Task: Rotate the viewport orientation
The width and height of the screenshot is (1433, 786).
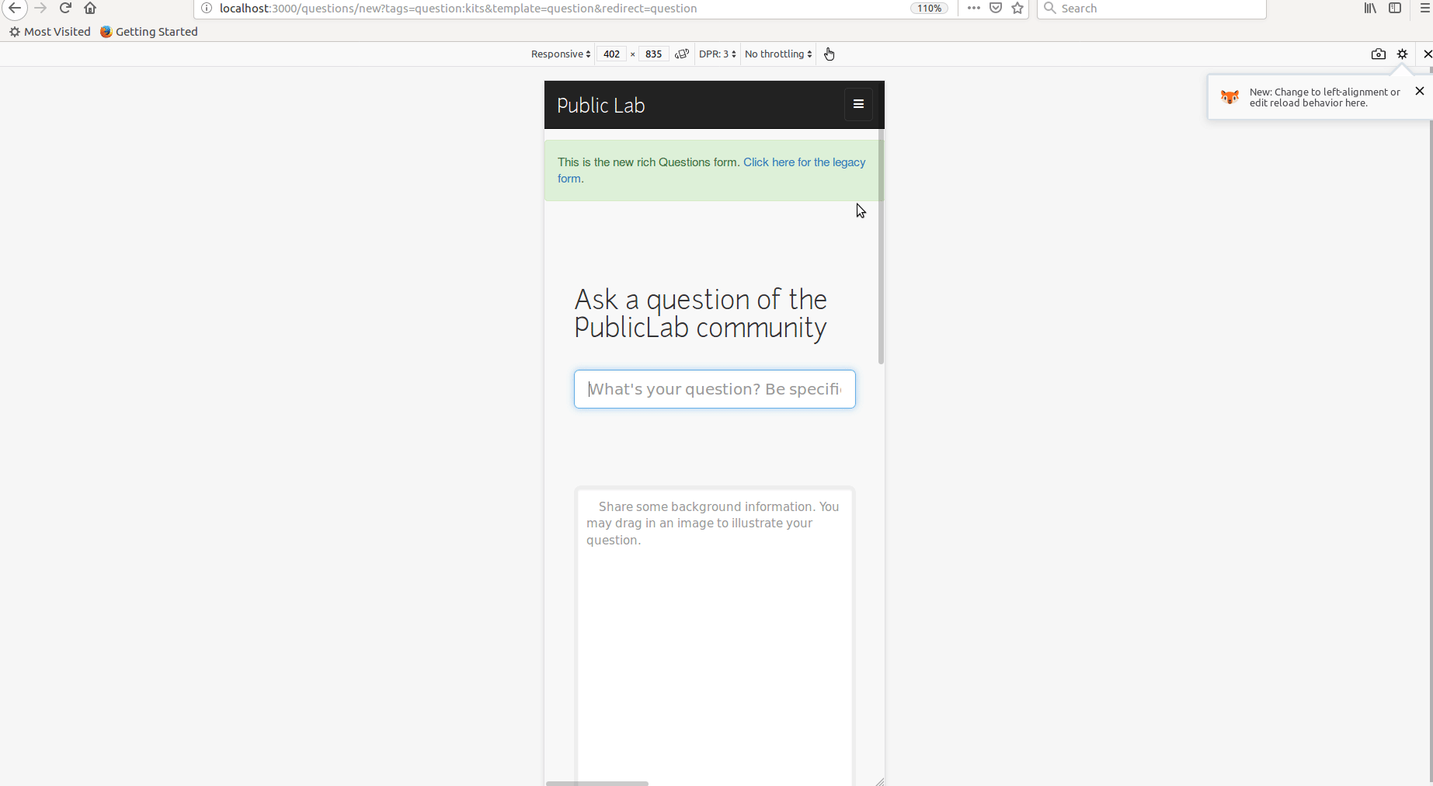Action: pyautogui.click(x=682, y=54)
